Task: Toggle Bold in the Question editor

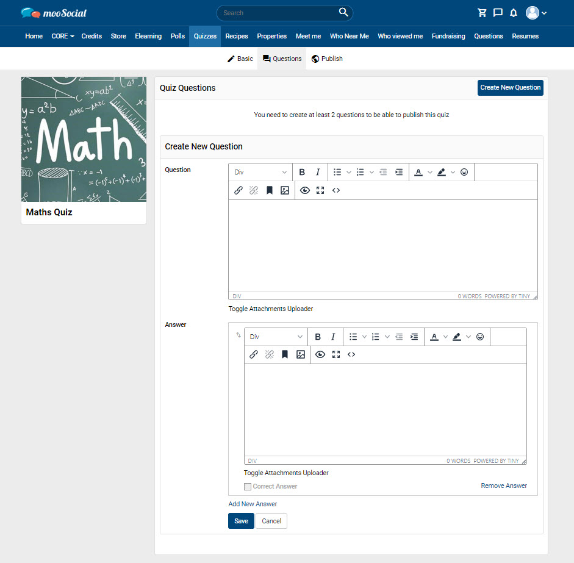Action: click(x=302, y=172)
